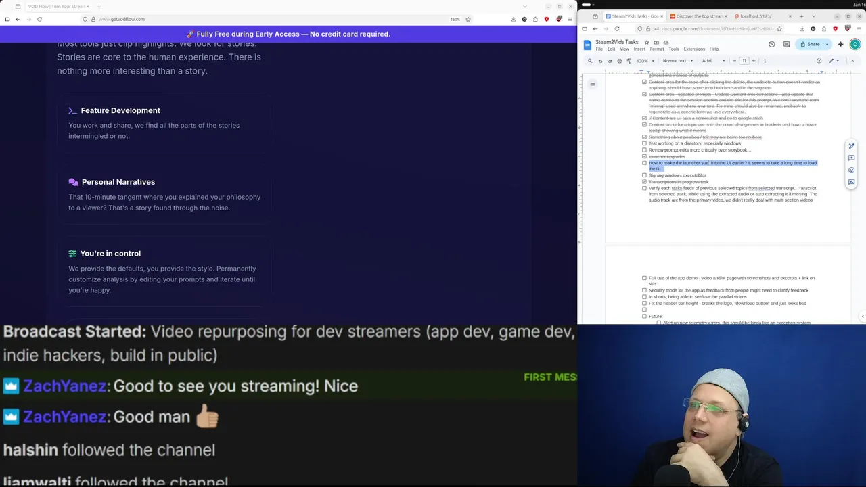
Task: Open the comments icon in Docs header
Action: pyautogui.click(x=786, y=44)
